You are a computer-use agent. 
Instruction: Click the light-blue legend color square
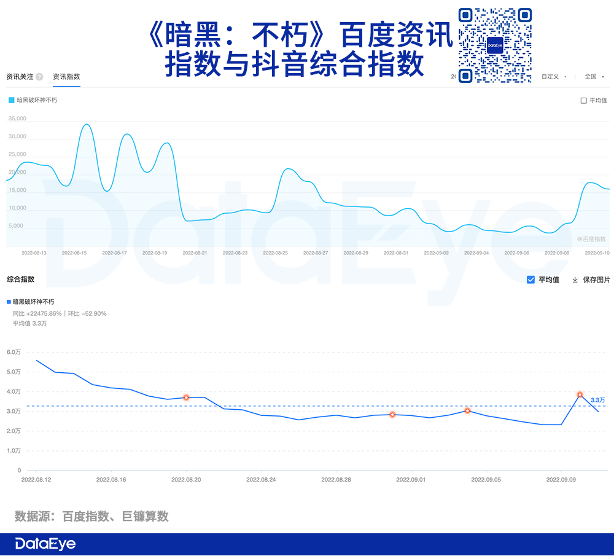11,100
